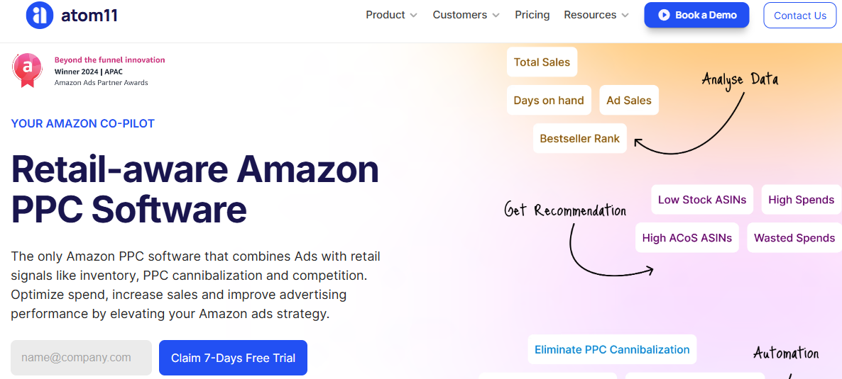This screenshot has width=842, height=379.
Task: Click the atom11 logo icon
Action: [39, 15]
